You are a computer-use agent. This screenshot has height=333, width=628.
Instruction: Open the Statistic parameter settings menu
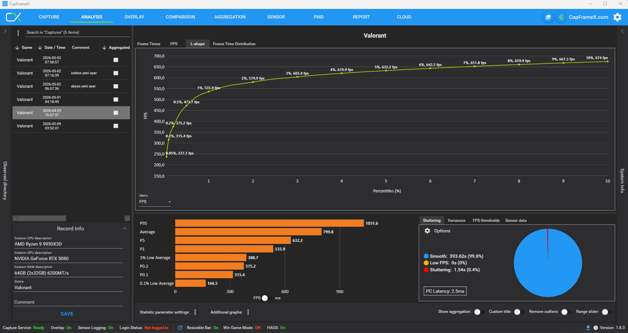pos(195,312)
